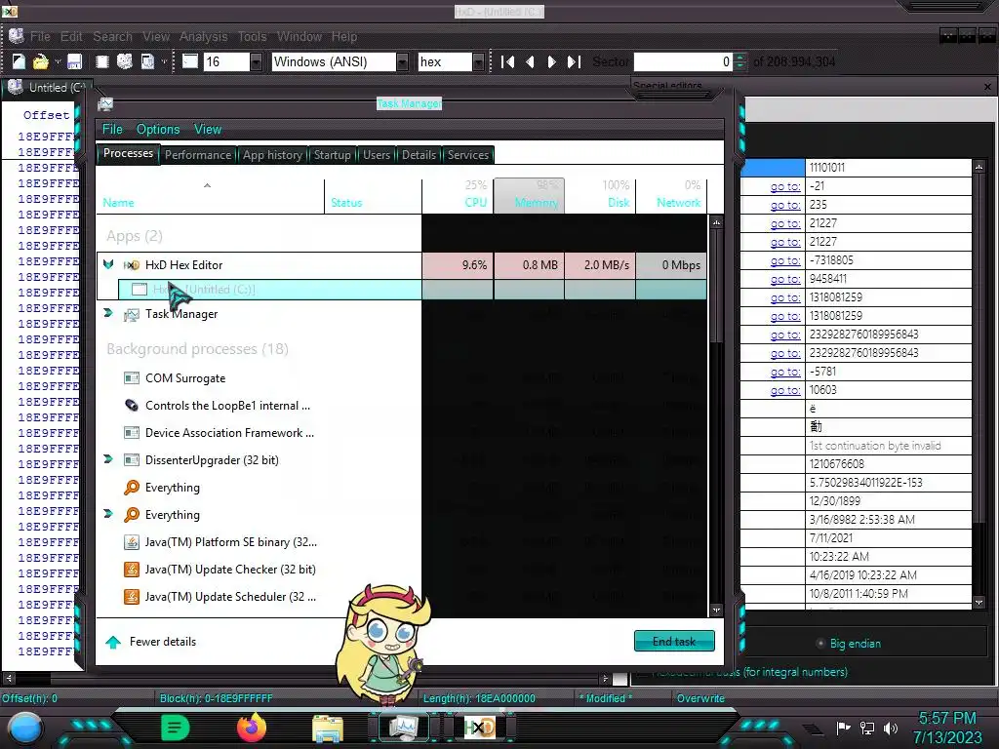
Task: Go to the previous sector
Action: (x=530, y=61)
